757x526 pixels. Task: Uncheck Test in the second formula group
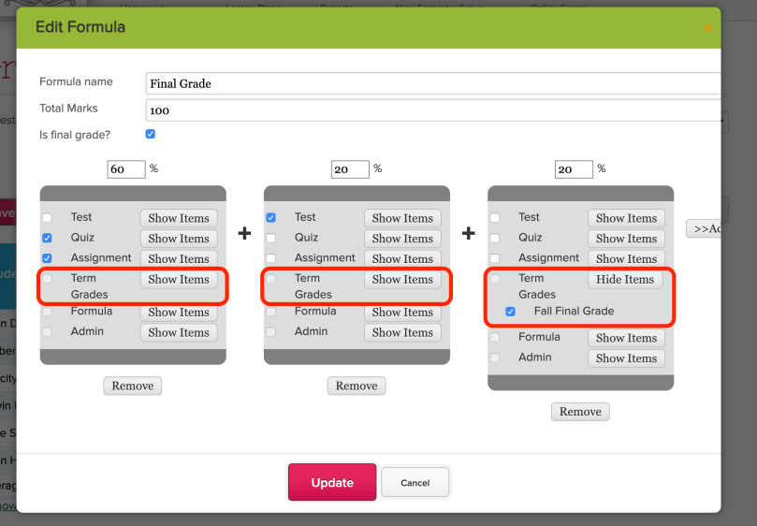click(x=271, y=218)
